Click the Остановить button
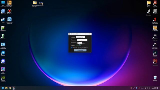Viewport: 160px width, 90px height. pos(80,50)
